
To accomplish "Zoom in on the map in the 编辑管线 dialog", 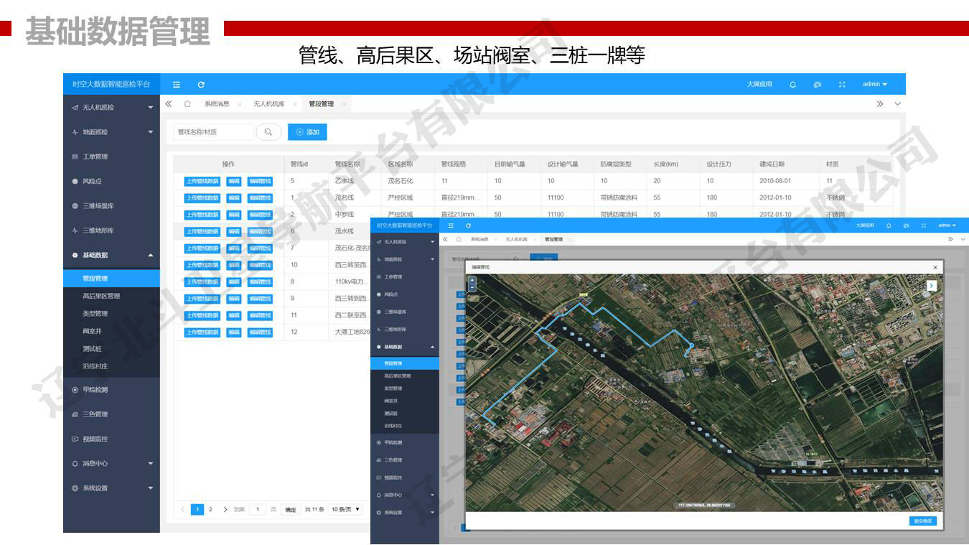I will [472, 280].
